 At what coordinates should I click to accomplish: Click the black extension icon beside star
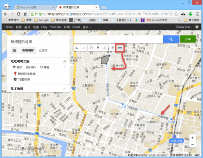183,14
